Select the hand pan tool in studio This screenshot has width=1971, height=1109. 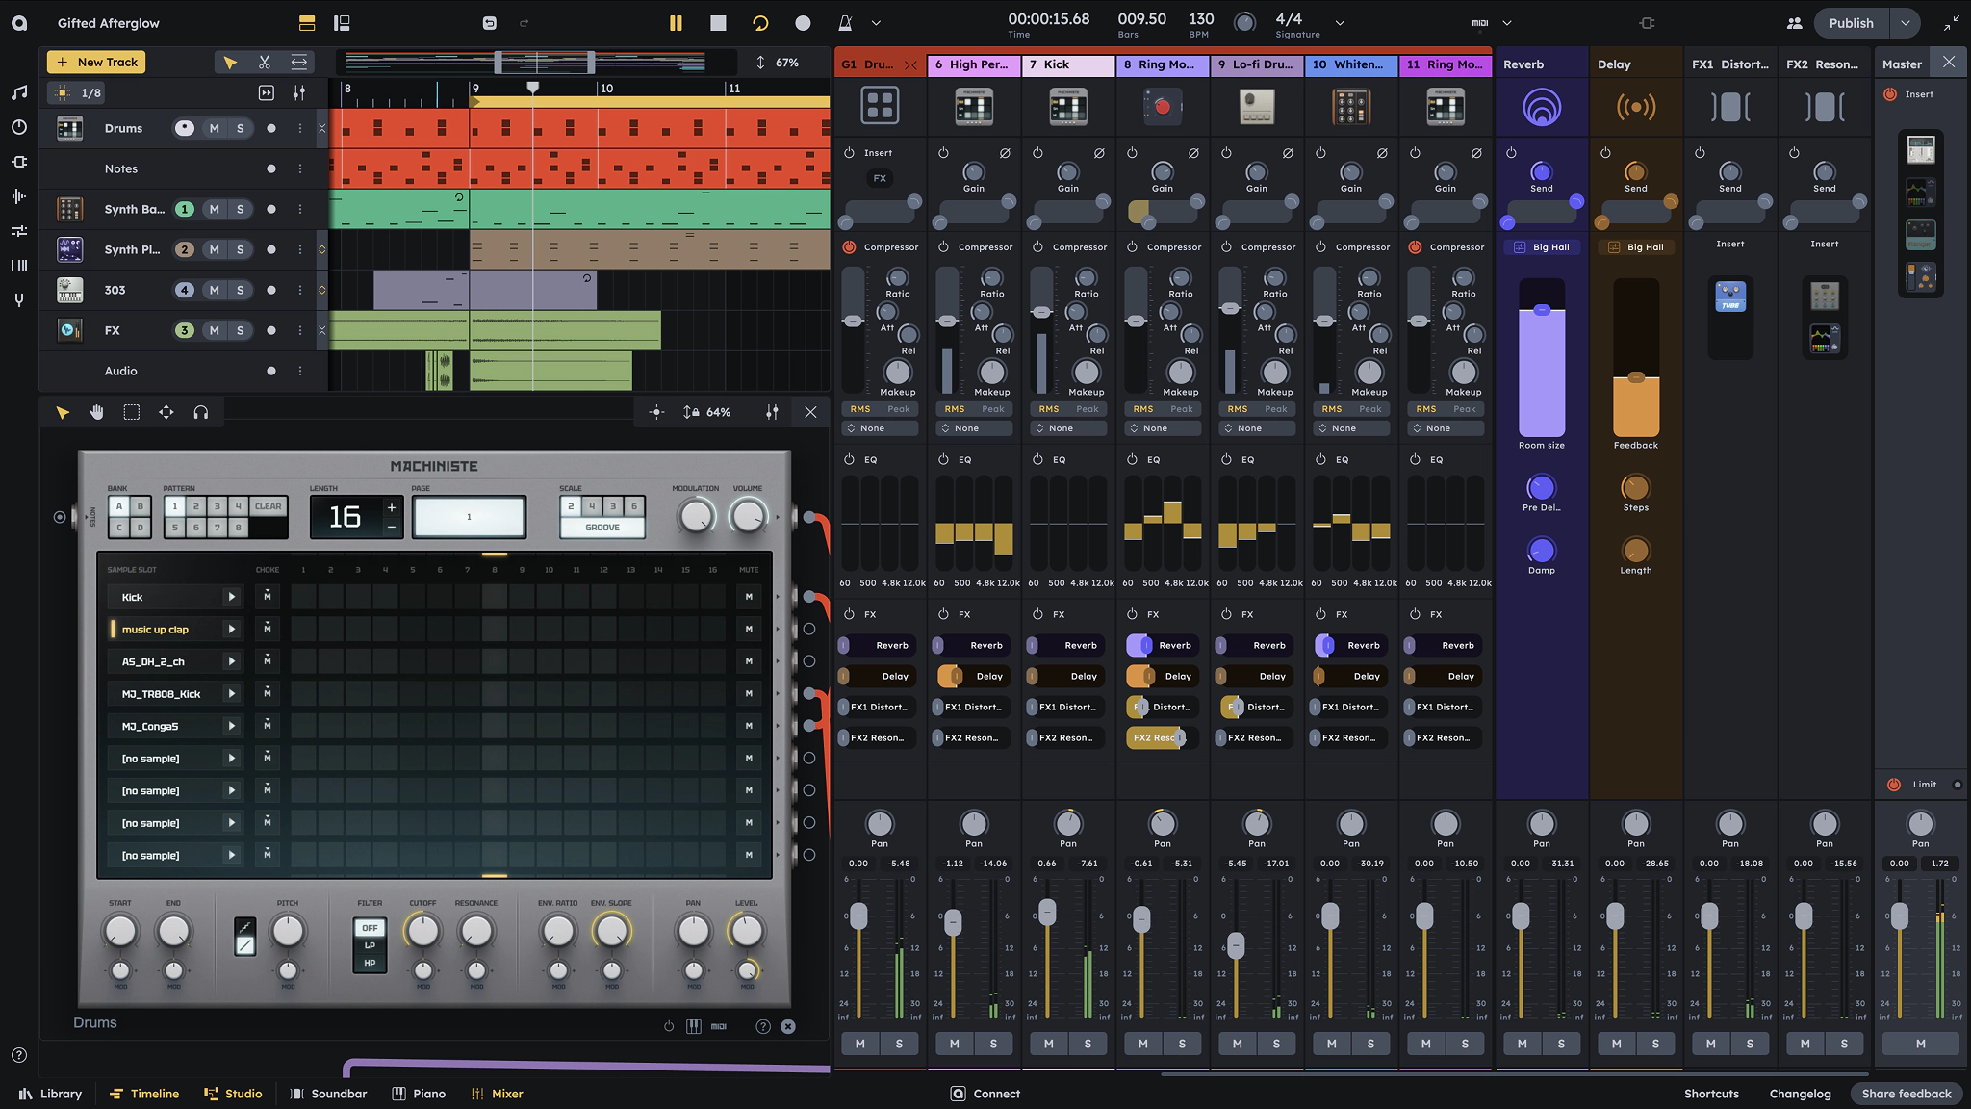coord(97,412)
